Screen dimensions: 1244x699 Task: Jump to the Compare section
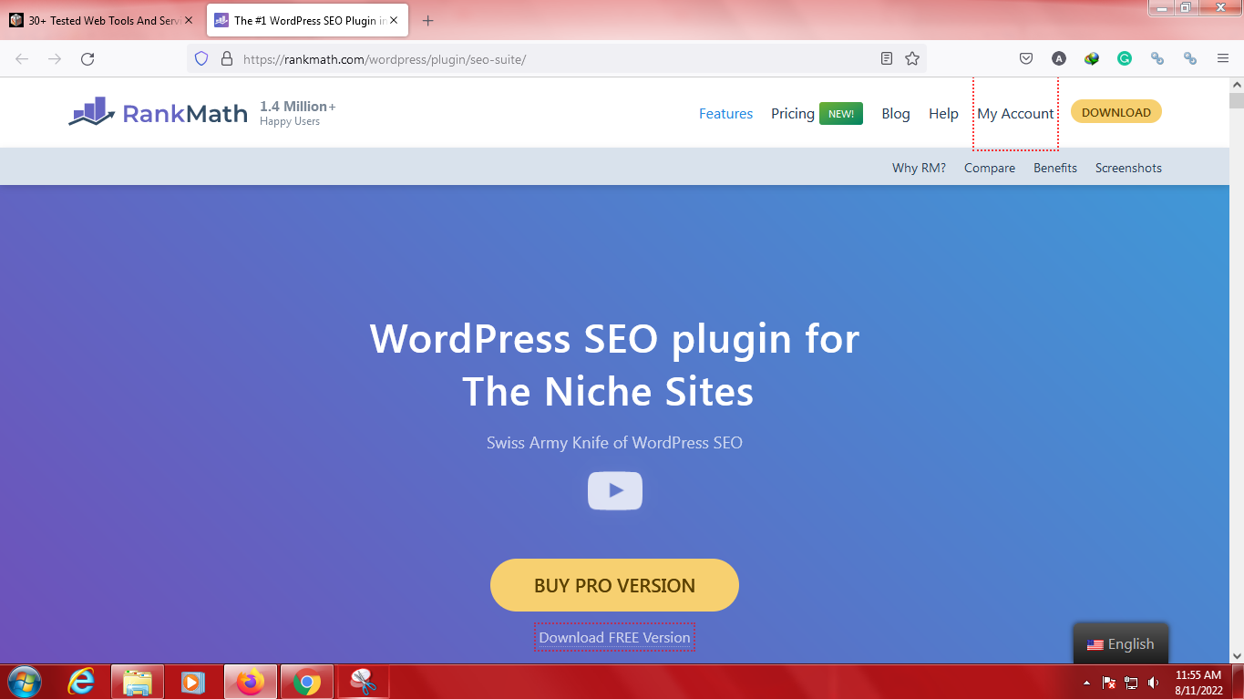tap(990, 168)
